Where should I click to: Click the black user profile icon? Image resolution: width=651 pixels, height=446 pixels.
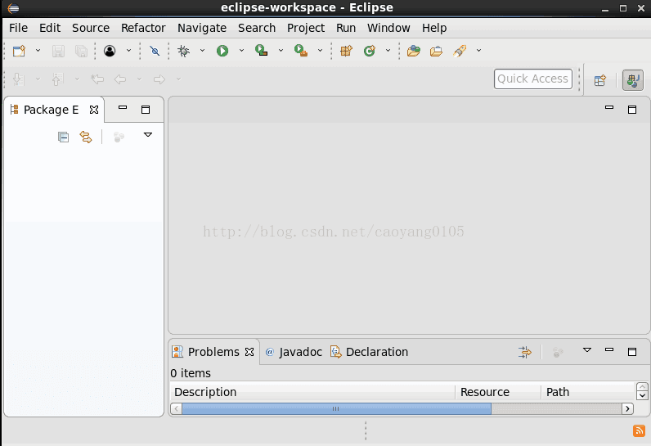click(110, 51)
